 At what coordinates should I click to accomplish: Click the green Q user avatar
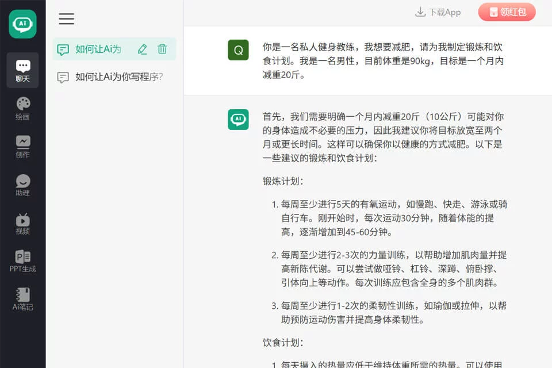point(238,50)
